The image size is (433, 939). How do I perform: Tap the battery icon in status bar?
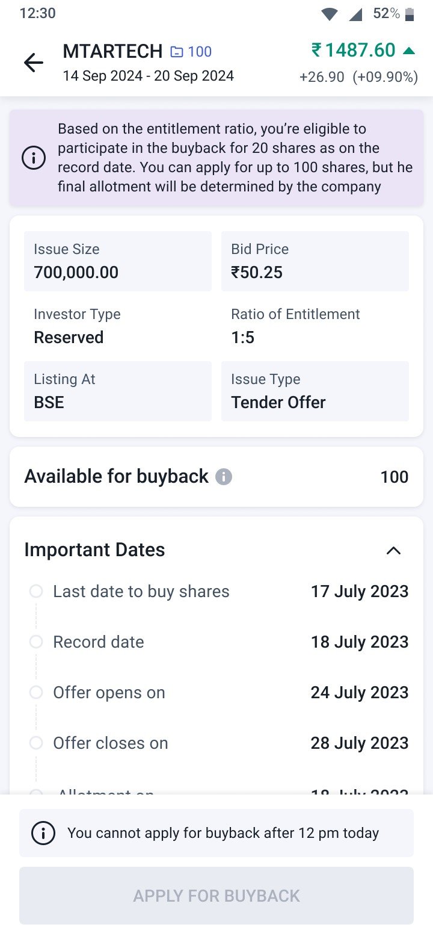[410, 14]
